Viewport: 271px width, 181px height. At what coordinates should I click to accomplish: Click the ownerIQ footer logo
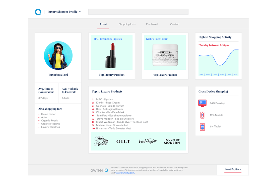pyautogui.click(x=99, y=170)
